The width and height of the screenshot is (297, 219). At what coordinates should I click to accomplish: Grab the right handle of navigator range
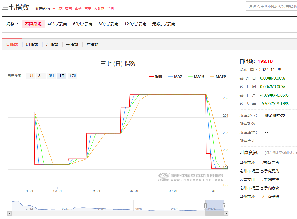[224, 205]
